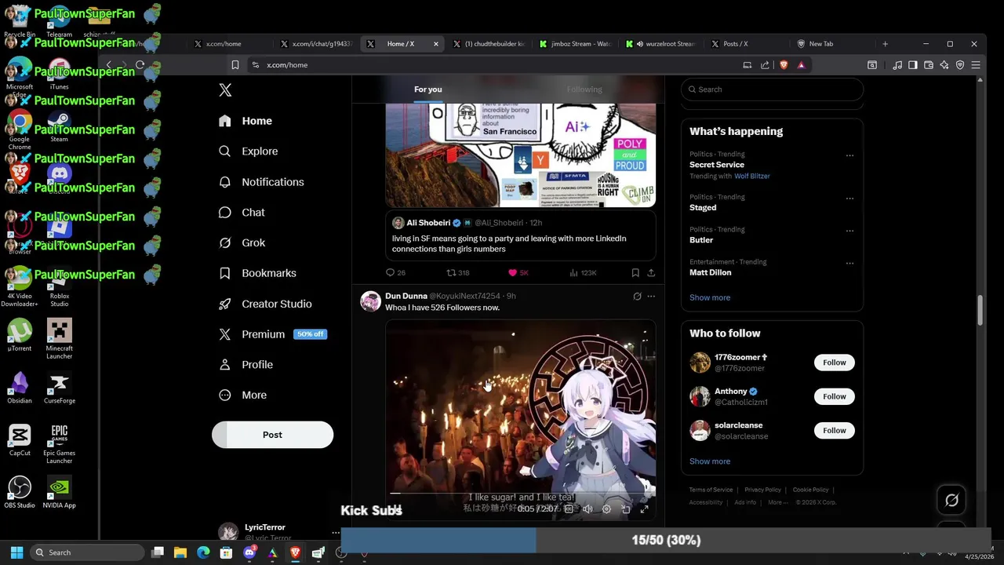Open Explore in X sidebar
This screenshot has width=1004, height=565.
pyautogui.click(x=248, y=151)
